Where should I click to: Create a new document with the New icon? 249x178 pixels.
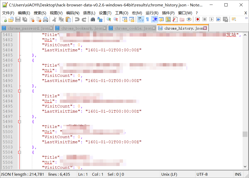pyautogui.click(x=4, y=19)
